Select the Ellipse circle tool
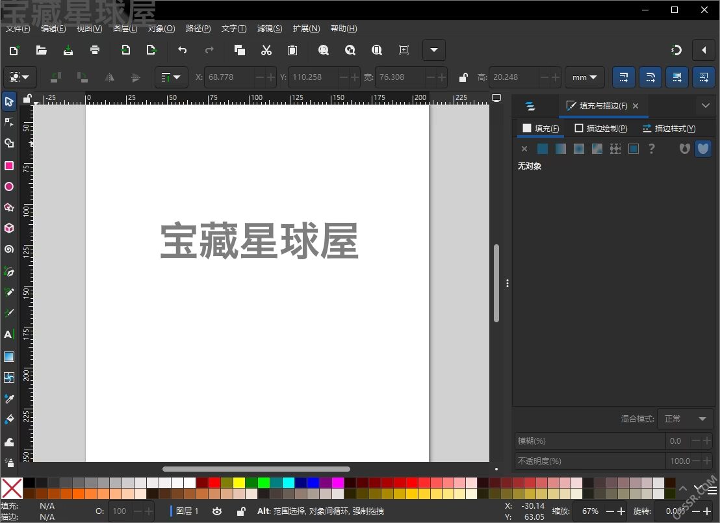 coord(8,186)
